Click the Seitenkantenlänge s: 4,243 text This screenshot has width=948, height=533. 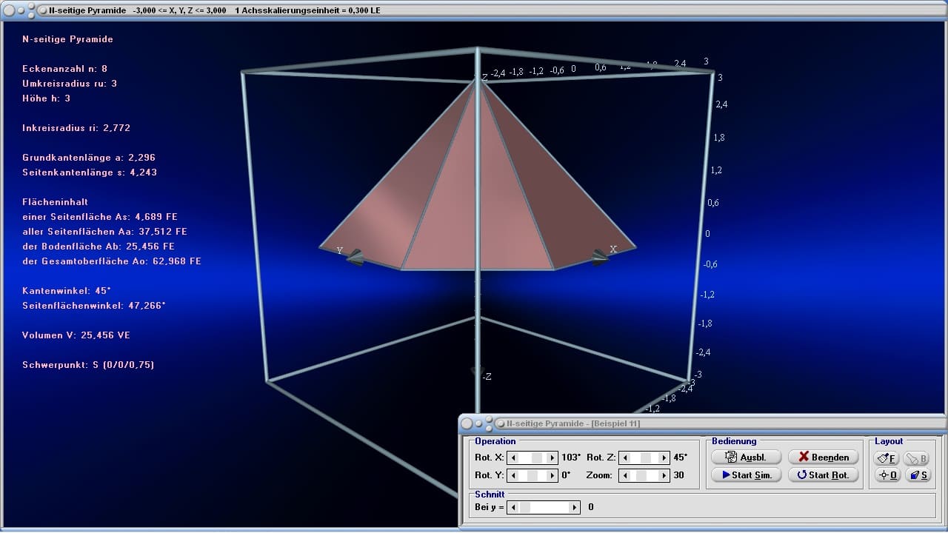tap(90, 172)
